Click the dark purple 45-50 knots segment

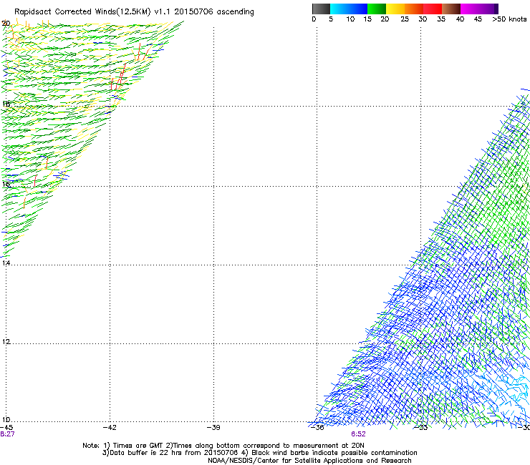[x=488, y=9]
